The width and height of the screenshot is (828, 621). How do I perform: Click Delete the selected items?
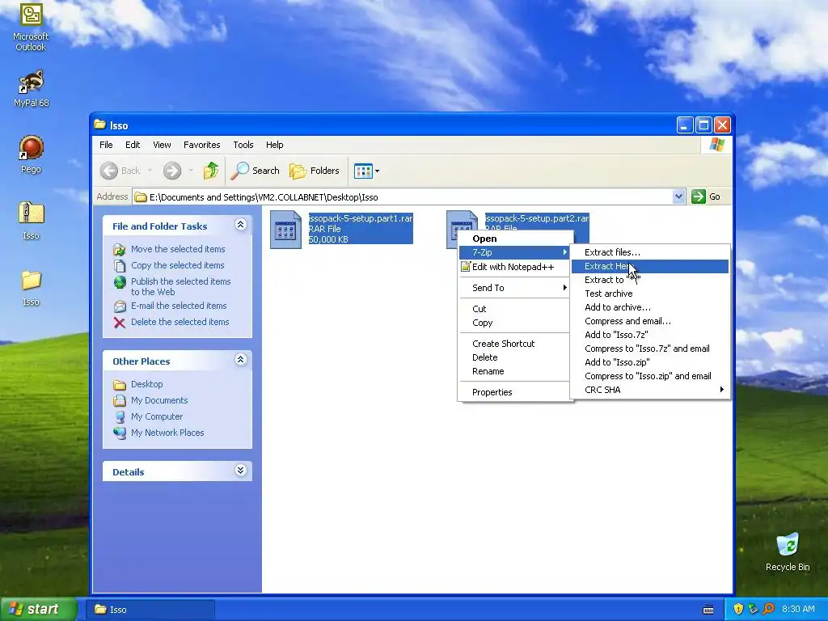pyautogui.click(x=180, y=322)
